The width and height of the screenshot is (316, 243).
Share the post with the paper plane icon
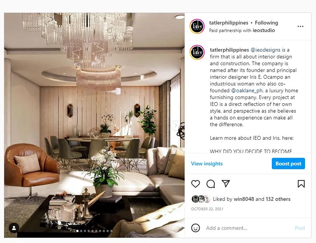(226, 183)
